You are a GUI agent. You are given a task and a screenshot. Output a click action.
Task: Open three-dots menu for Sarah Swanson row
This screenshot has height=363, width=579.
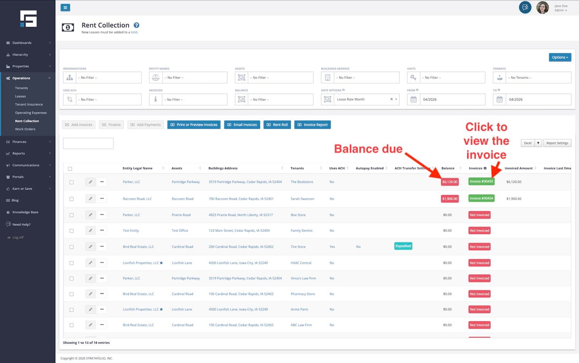[x=102, y=198]
